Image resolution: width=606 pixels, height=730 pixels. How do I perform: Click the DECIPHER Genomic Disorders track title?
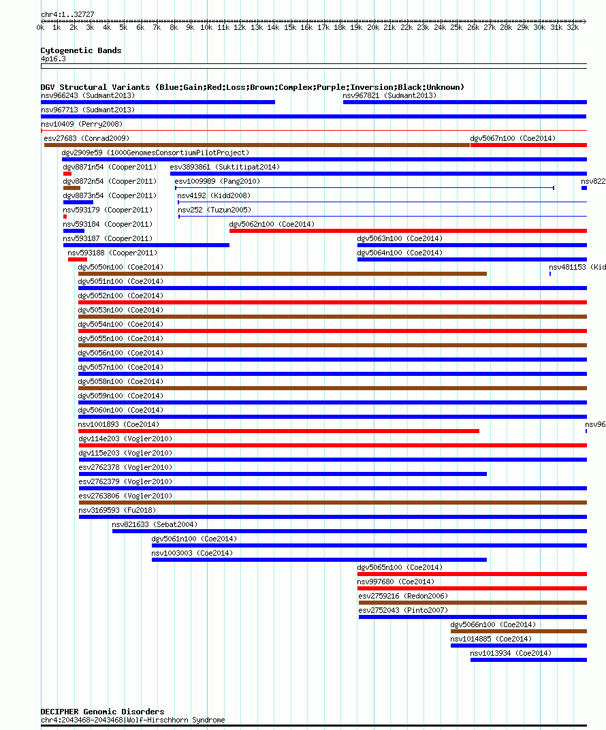tap(102, 712)
